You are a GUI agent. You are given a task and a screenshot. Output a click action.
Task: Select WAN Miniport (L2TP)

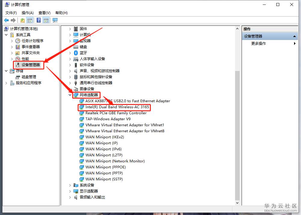104,155
